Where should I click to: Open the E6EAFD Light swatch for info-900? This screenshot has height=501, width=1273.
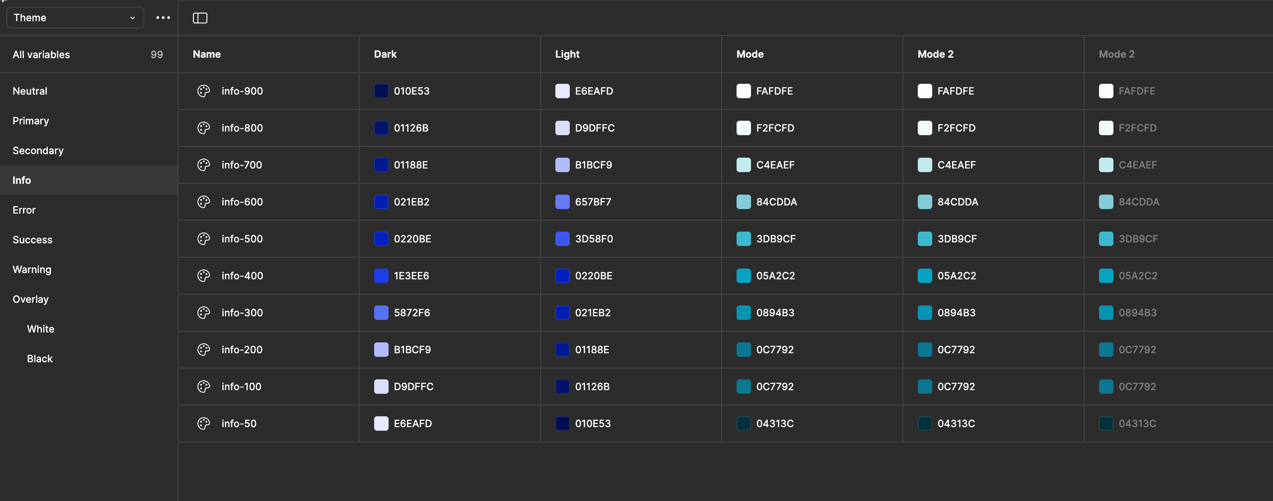pos(563,91)
